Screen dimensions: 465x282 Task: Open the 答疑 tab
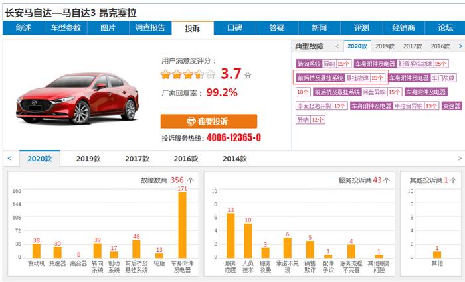pos(277,28)
